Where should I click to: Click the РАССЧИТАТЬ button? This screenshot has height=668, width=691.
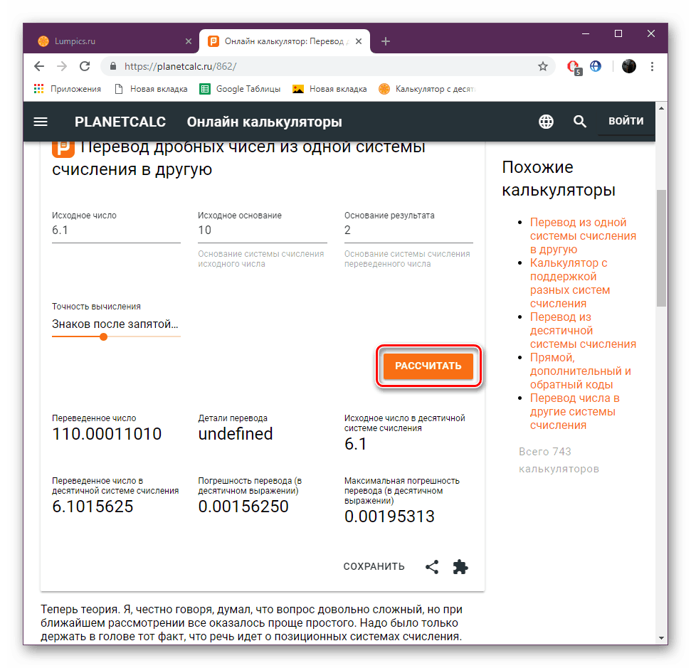[x=428, y=366]
